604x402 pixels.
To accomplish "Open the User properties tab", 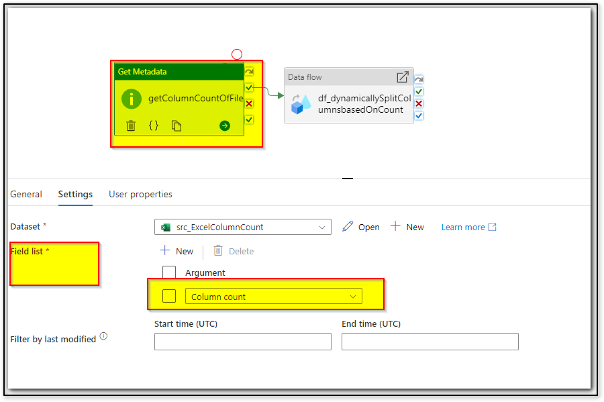I will click(140, 195).
